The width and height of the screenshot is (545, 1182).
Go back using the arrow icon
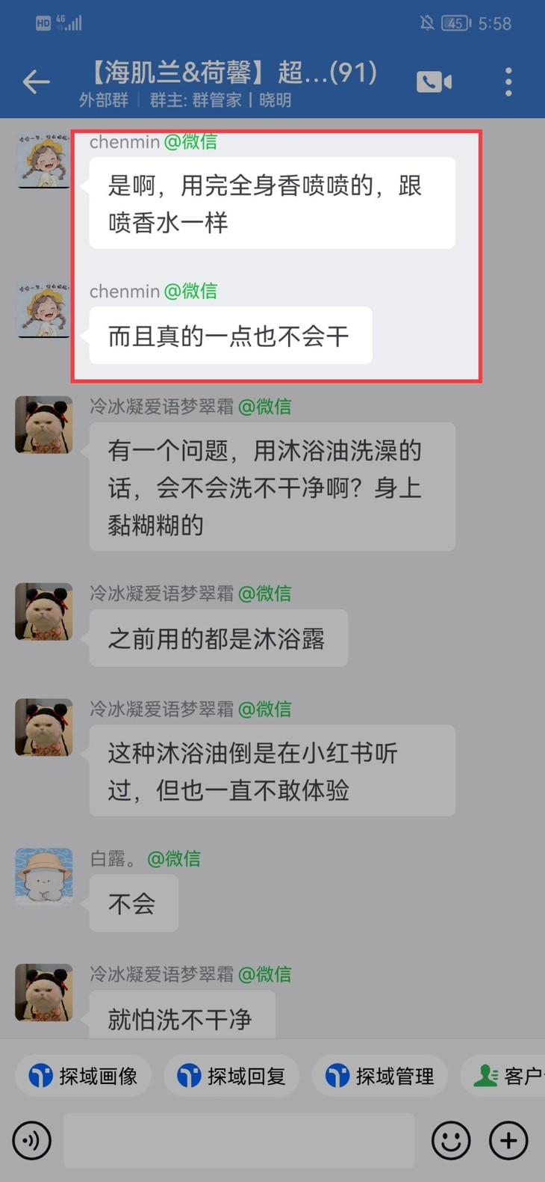36,81
